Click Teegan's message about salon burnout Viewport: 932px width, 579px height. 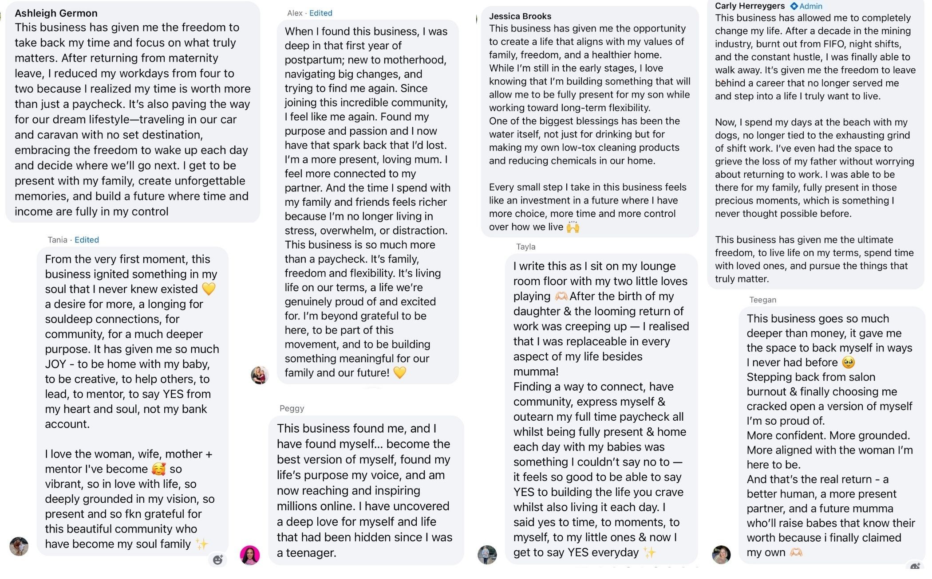coord(832,435)
